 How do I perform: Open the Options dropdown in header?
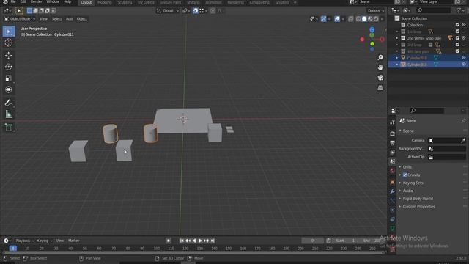click(376, 11)
